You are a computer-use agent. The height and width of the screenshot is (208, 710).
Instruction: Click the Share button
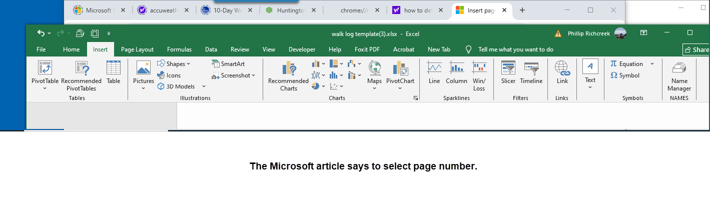pos(696,49)
